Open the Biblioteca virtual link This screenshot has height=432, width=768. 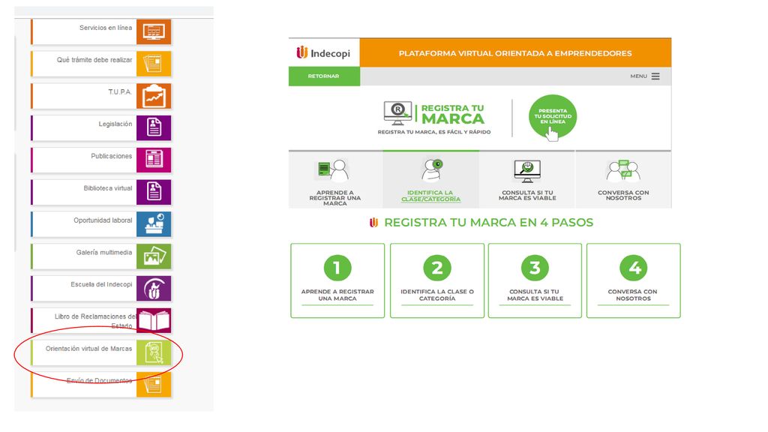[x=108, y=188]
